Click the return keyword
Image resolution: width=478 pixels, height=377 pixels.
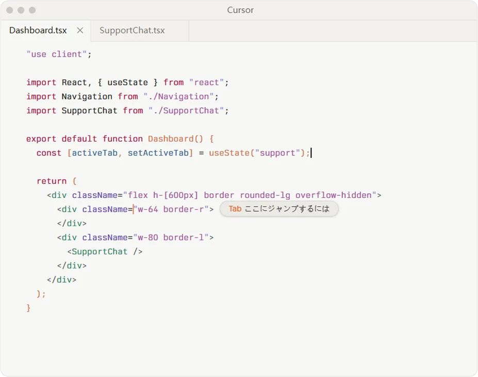52,181
